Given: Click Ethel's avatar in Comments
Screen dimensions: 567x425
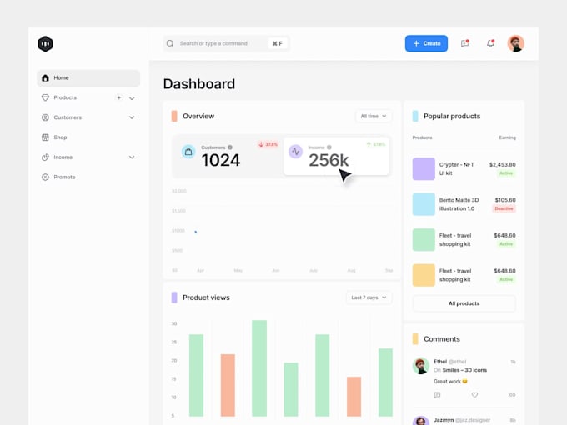Looking at the screenshot, I should [x=421, y=366].
